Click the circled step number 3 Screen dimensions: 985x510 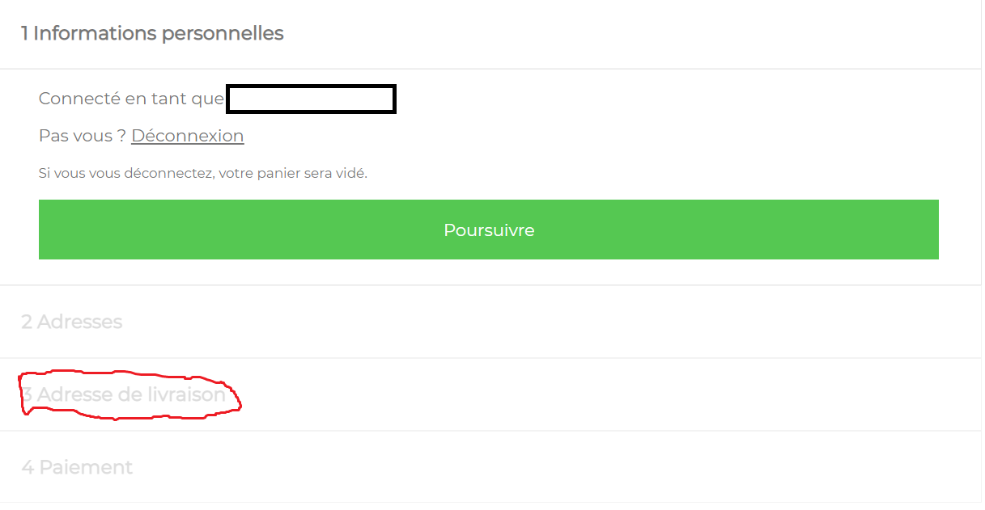pos(27,394)
